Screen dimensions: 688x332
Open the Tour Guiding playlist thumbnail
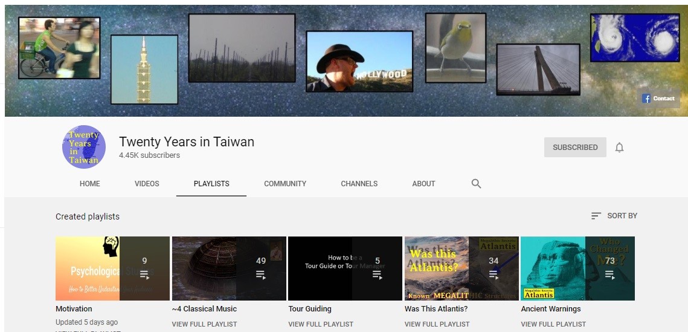[x=345, y=269]
